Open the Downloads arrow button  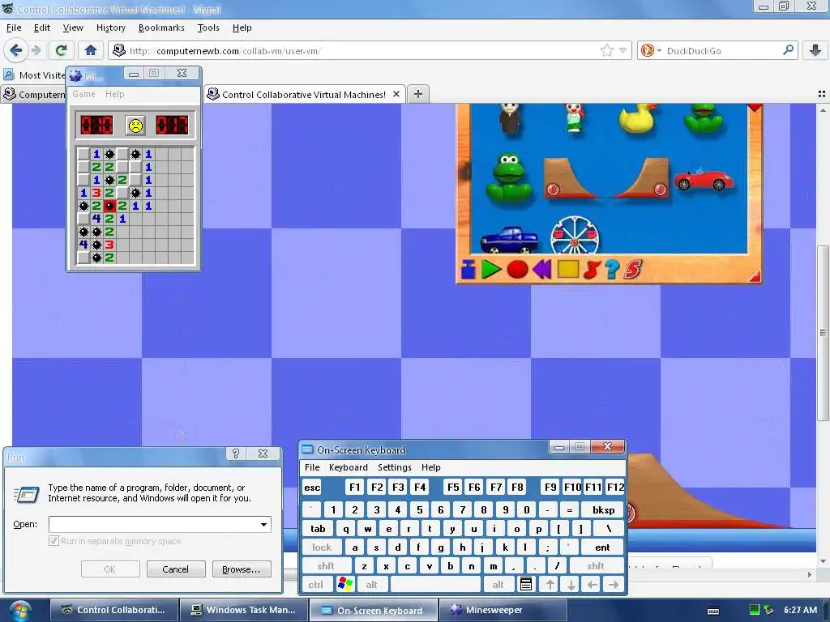815,50
